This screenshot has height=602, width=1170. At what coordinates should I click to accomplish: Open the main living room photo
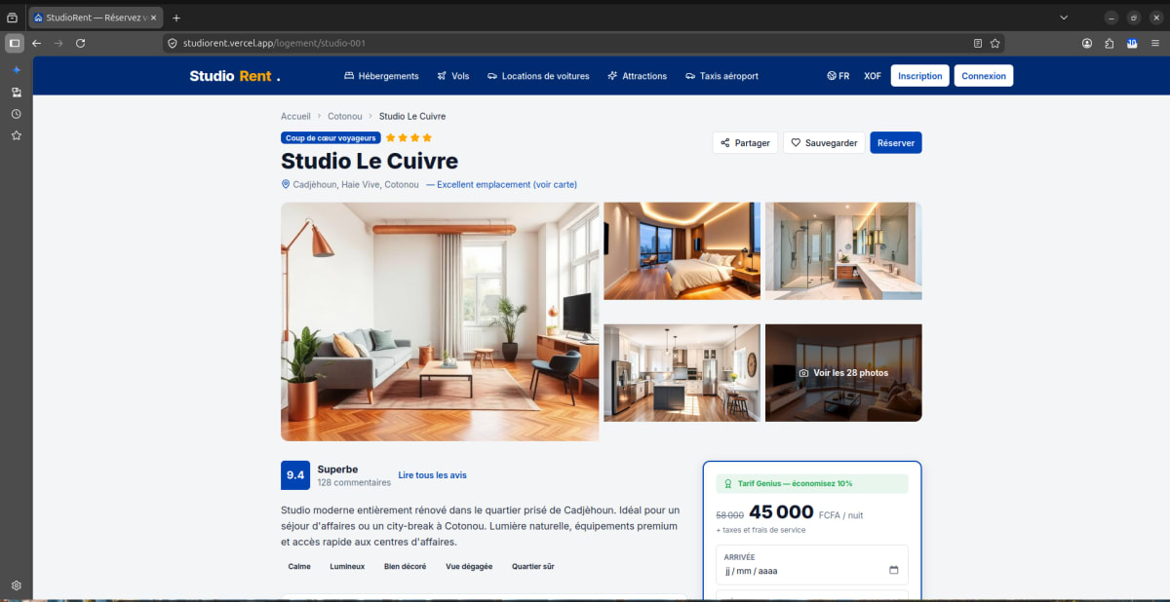[x=440, y=321]
